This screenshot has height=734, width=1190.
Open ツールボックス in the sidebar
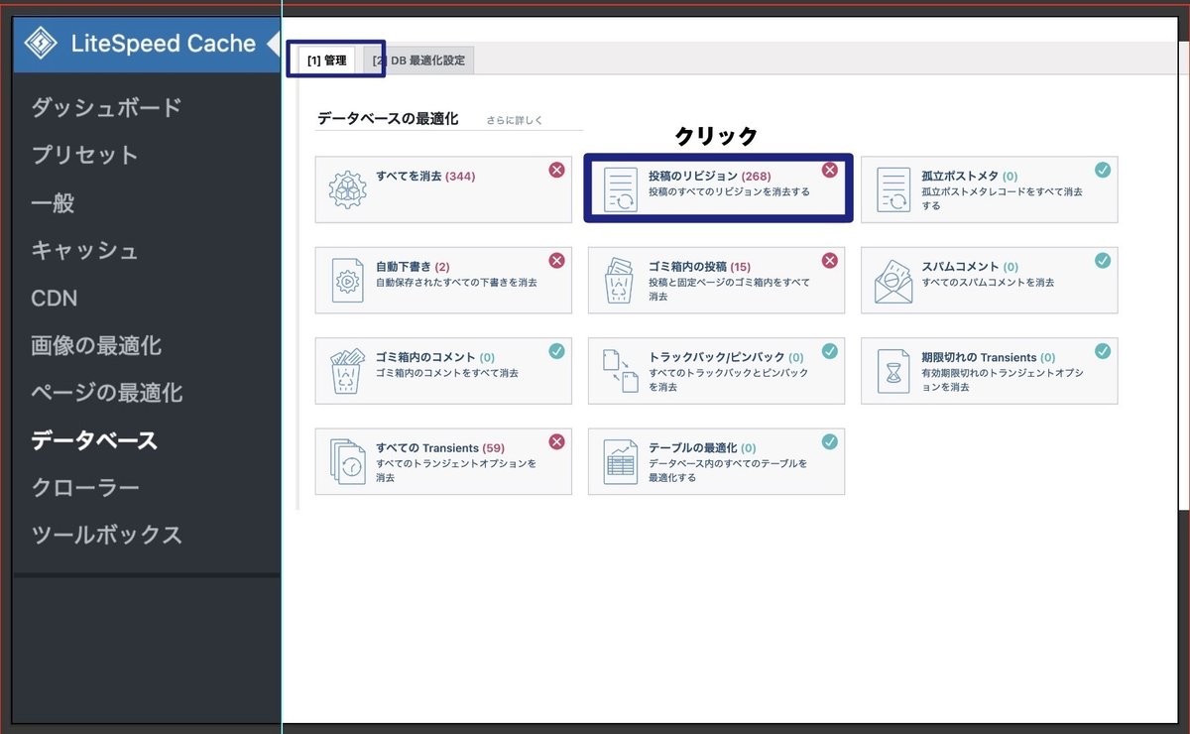tap(106, 536)
